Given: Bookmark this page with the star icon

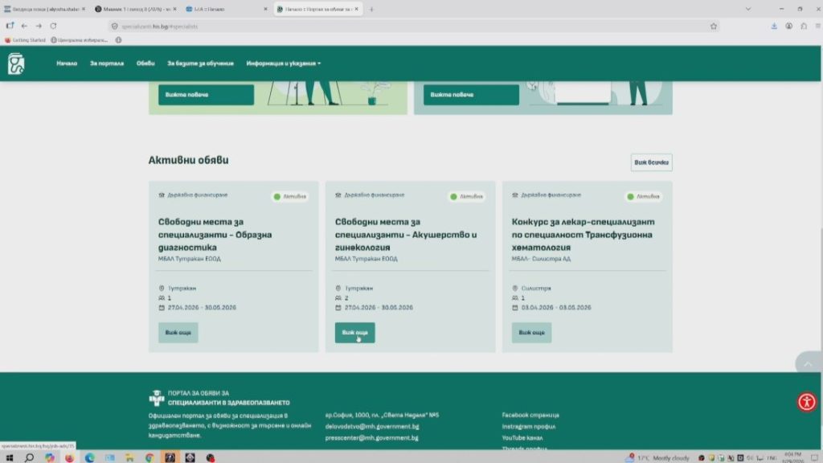Looking at the screenshot, I should click(x=713, y=26).
